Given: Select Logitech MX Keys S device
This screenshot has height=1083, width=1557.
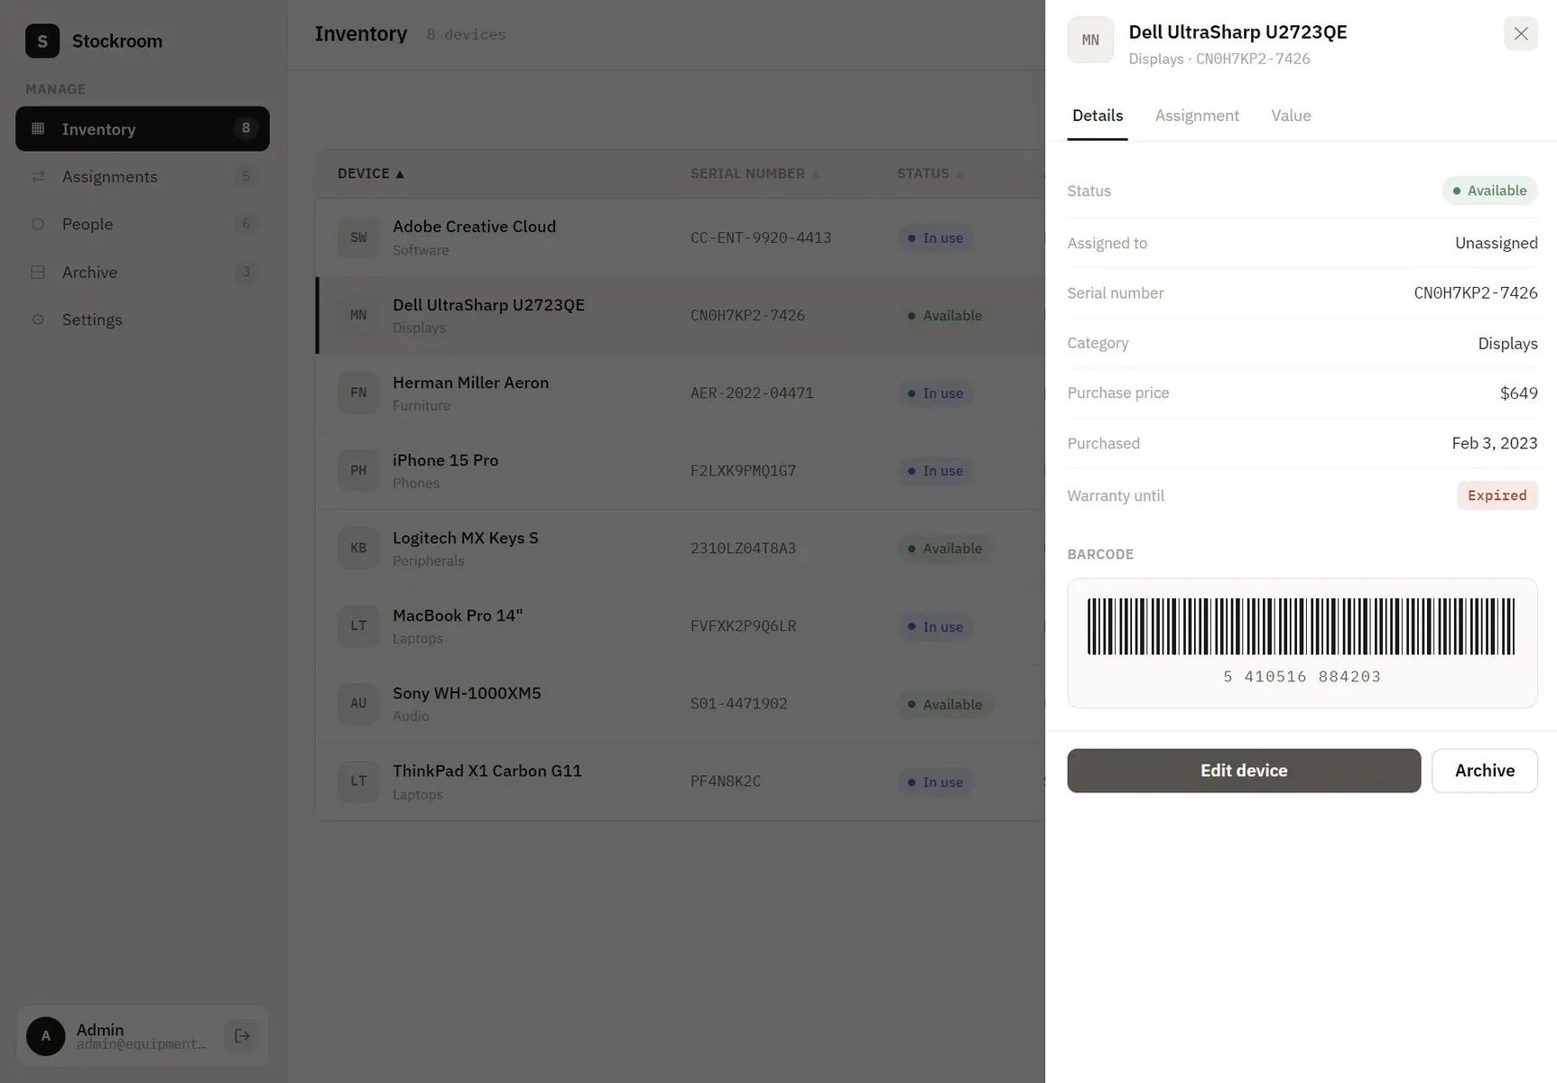Looking at the screenshot, I should 681,548.
